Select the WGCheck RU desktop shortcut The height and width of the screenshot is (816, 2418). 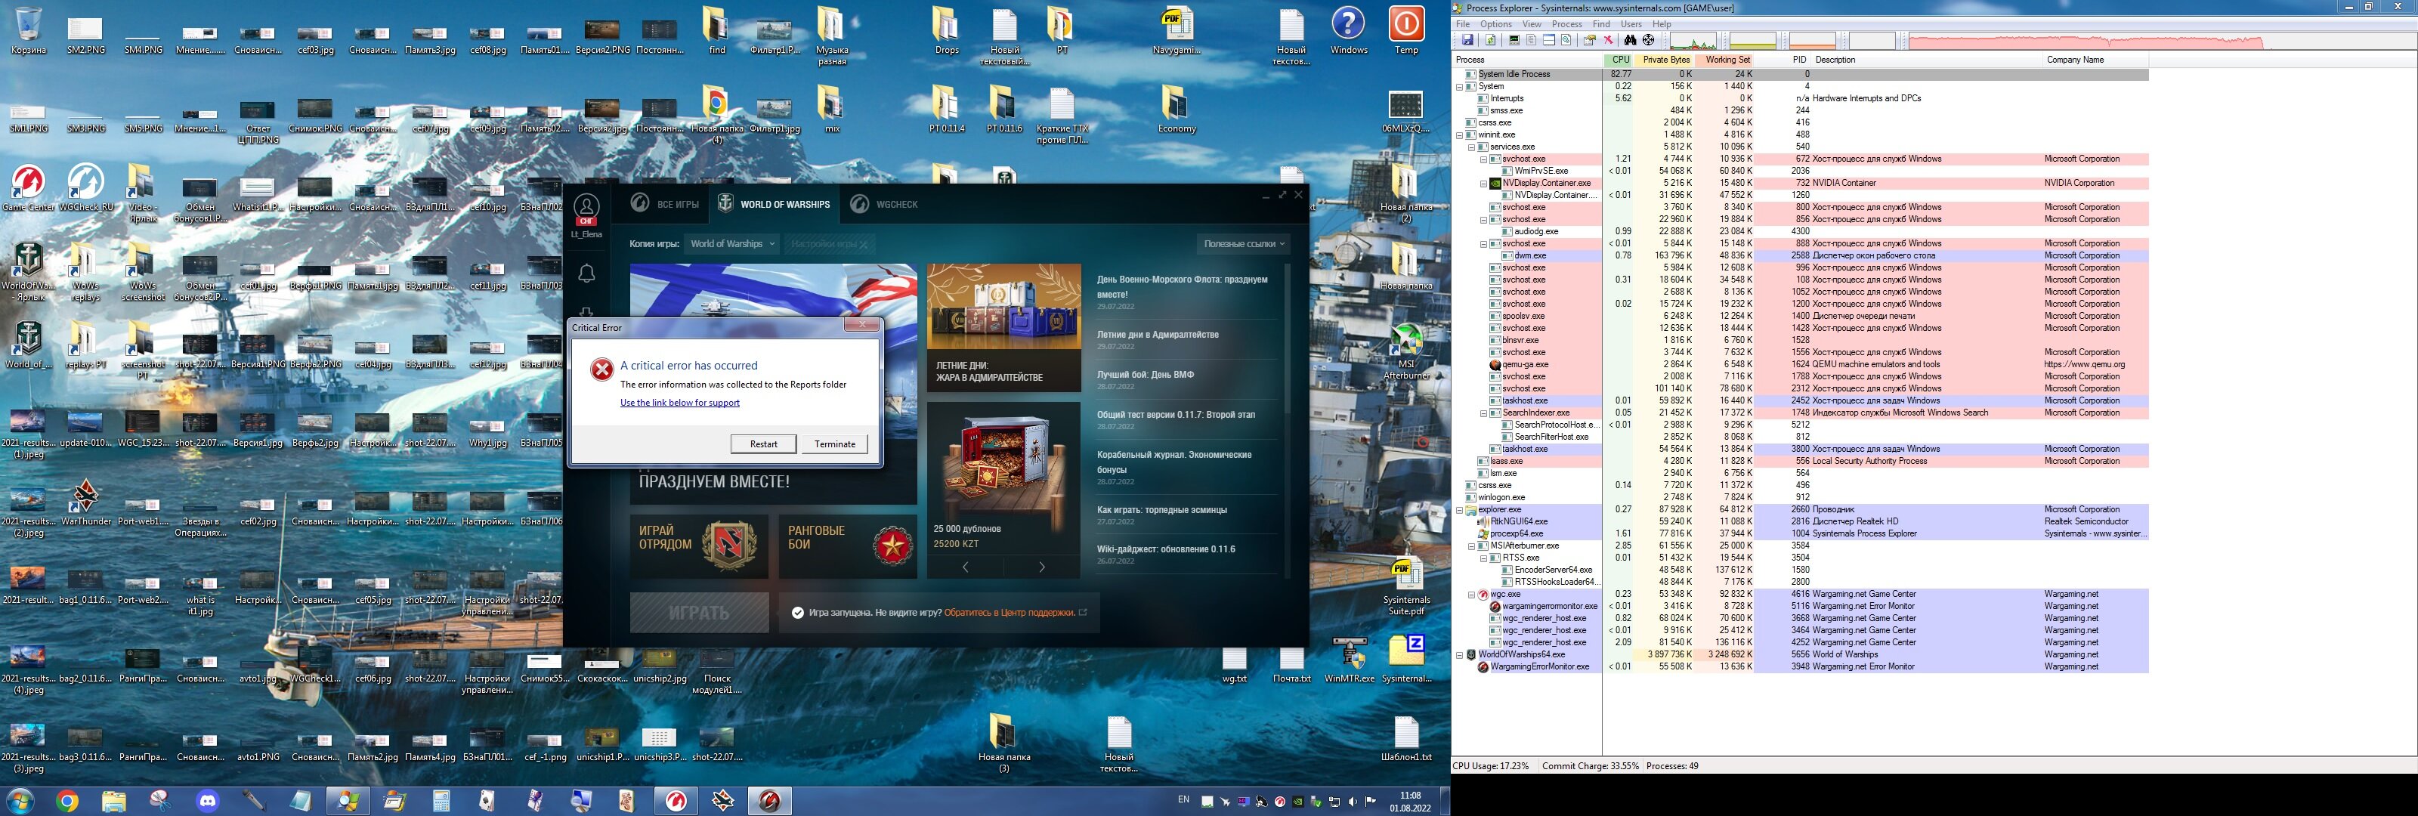(85, 188)
